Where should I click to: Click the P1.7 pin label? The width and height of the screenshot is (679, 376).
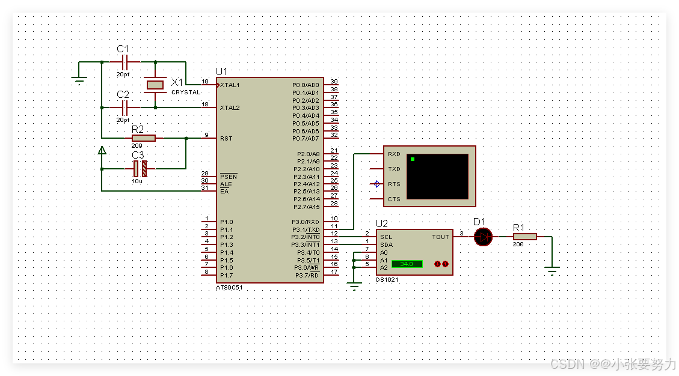[x=226, y=275]
